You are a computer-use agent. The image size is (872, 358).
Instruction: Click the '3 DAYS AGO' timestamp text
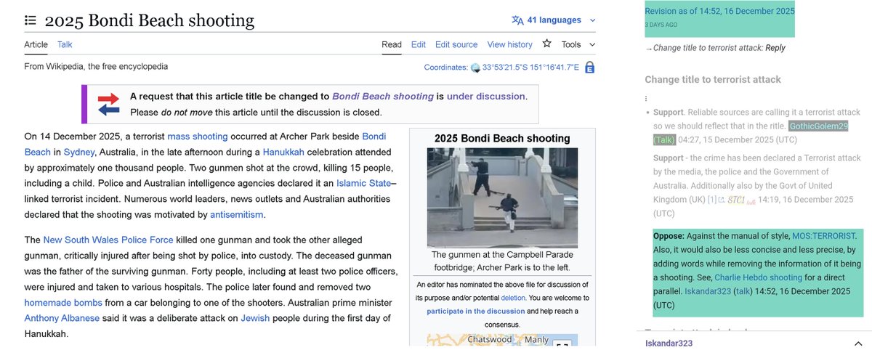(x=661, y=25)
